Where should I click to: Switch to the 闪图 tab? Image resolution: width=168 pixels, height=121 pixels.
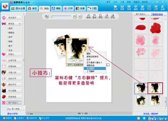point(92,8)
